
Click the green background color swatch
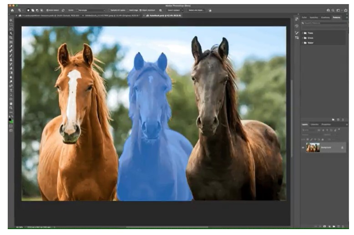(x=12, y=122)
